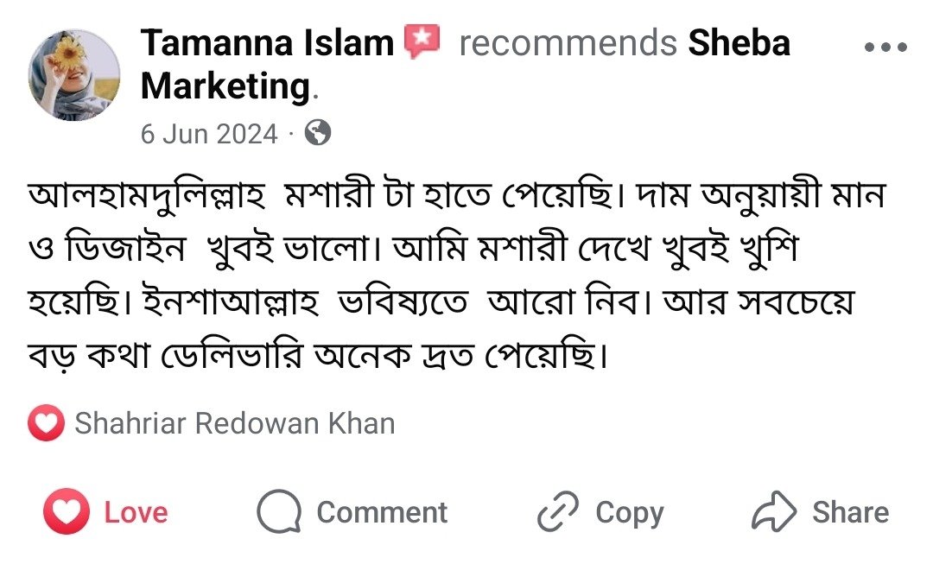Click the Bengali review text paragraph
The height and width of the screenshot is (564, 933).
click(458, 276)
